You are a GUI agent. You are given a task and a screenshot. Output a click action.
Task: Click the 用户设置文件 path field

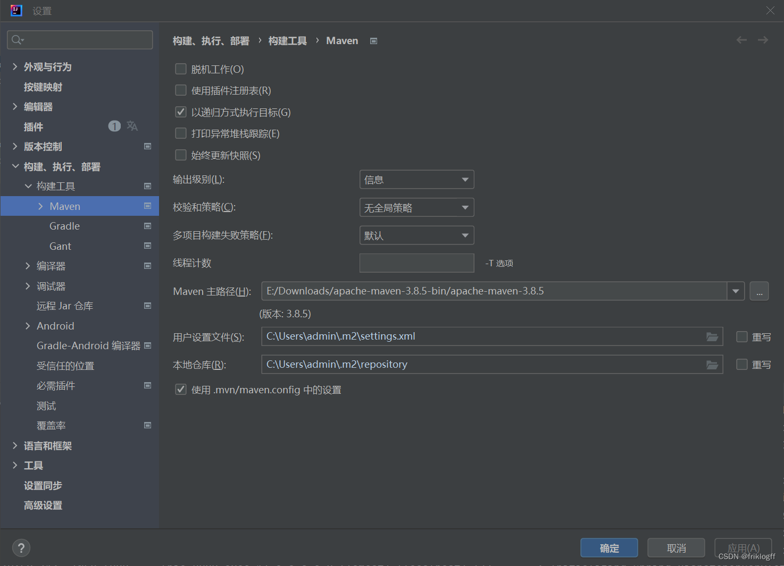pos(492,336)
